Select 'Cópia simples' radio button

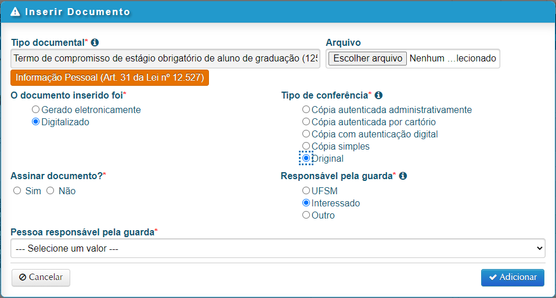(x=306, y=146)
